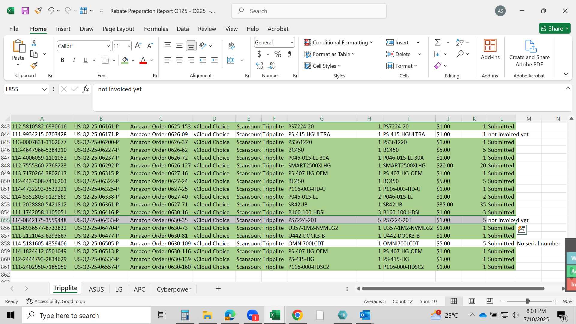Screen dimensions: 576x324
Task: Click the yellow Fill Color swatch
Action: pyautogui.click(x=125, y=60)
